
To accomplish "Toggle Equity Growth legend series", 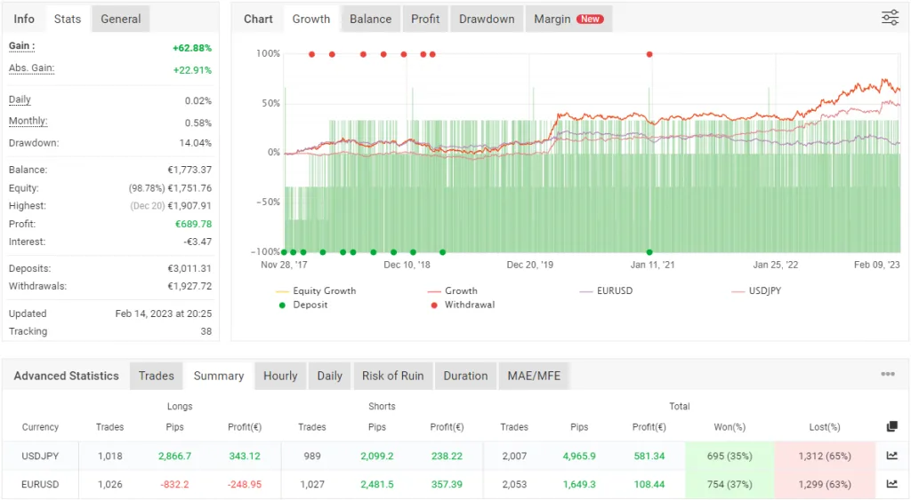I will pyautogui.click(x=316, y=290).
